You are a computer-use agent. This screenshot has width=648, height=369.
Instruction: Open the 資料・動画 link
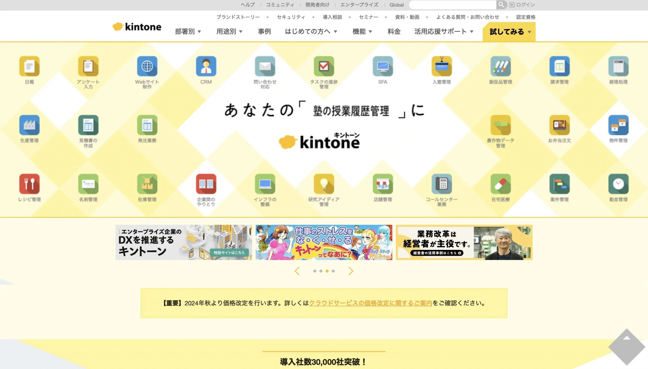407,17
